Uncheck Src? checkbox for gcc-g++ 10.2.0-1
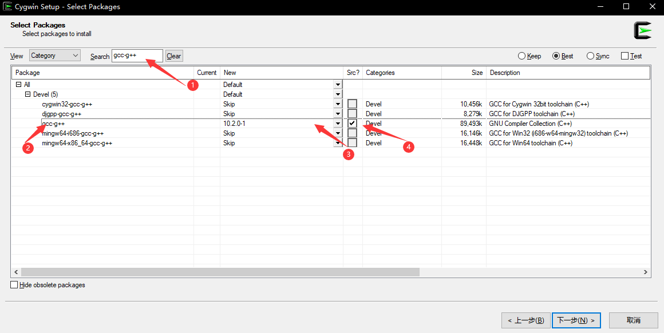Viewport: 664px width, 333px height. tap(352, 123)
